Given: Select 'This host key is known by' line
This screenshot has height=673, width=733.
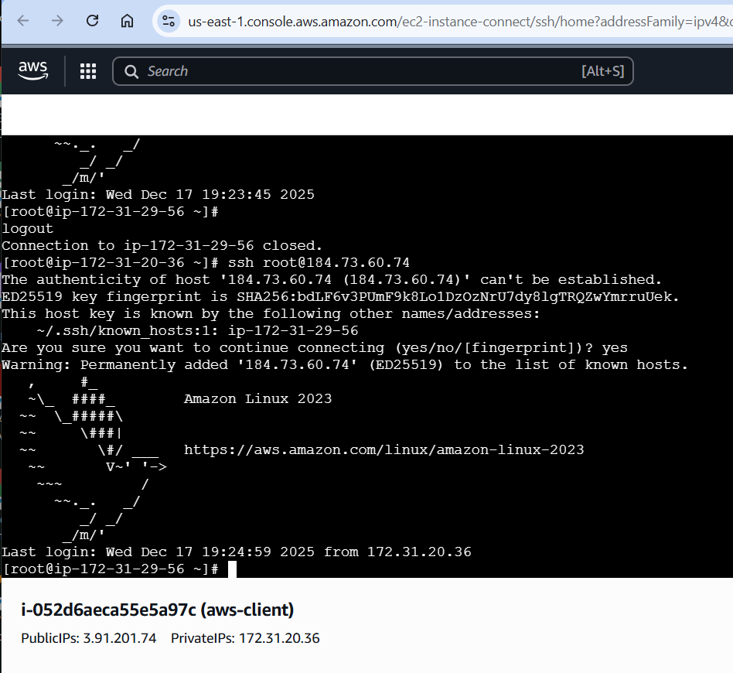Looking at the screenshot, I should click(271, 314).
